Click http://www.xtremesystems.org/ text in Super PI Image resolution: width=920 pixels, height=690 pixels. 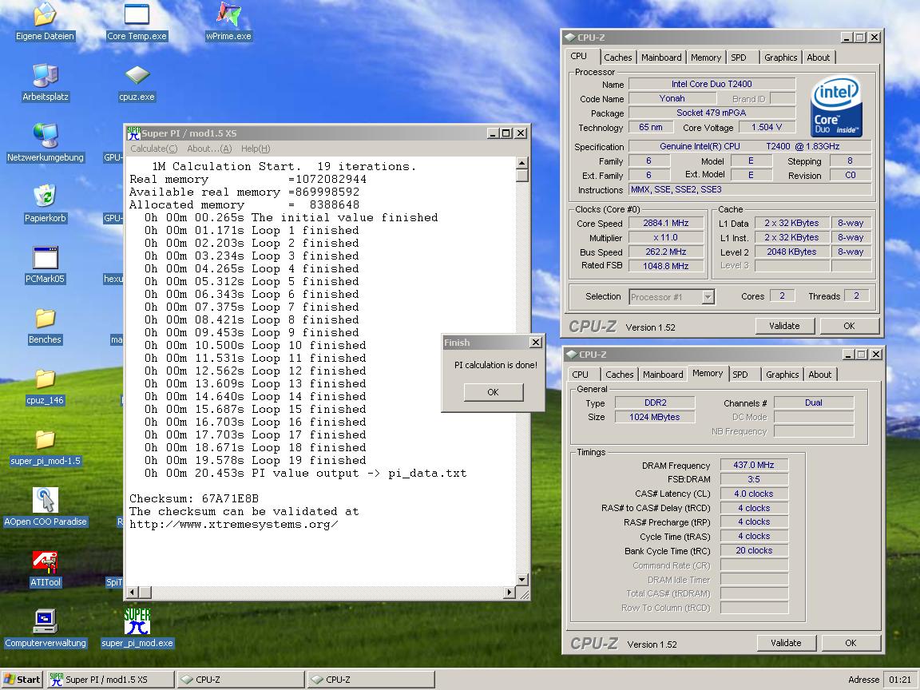point(233,525)
